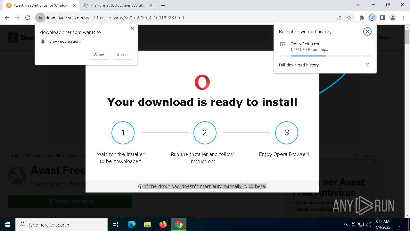Click the Download Now green button
This screenshot has height=231, width=410.
tap(70, 201)
